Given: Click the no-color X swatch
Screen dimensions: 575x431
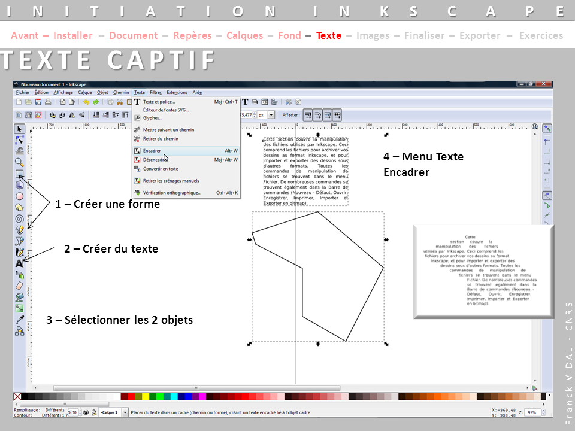Looking at the screenshot, I should (17, 396).
